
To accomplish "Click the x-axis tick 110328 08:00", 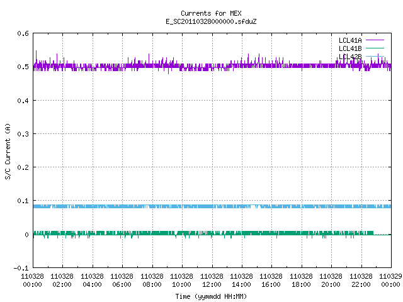I will 152,280.
